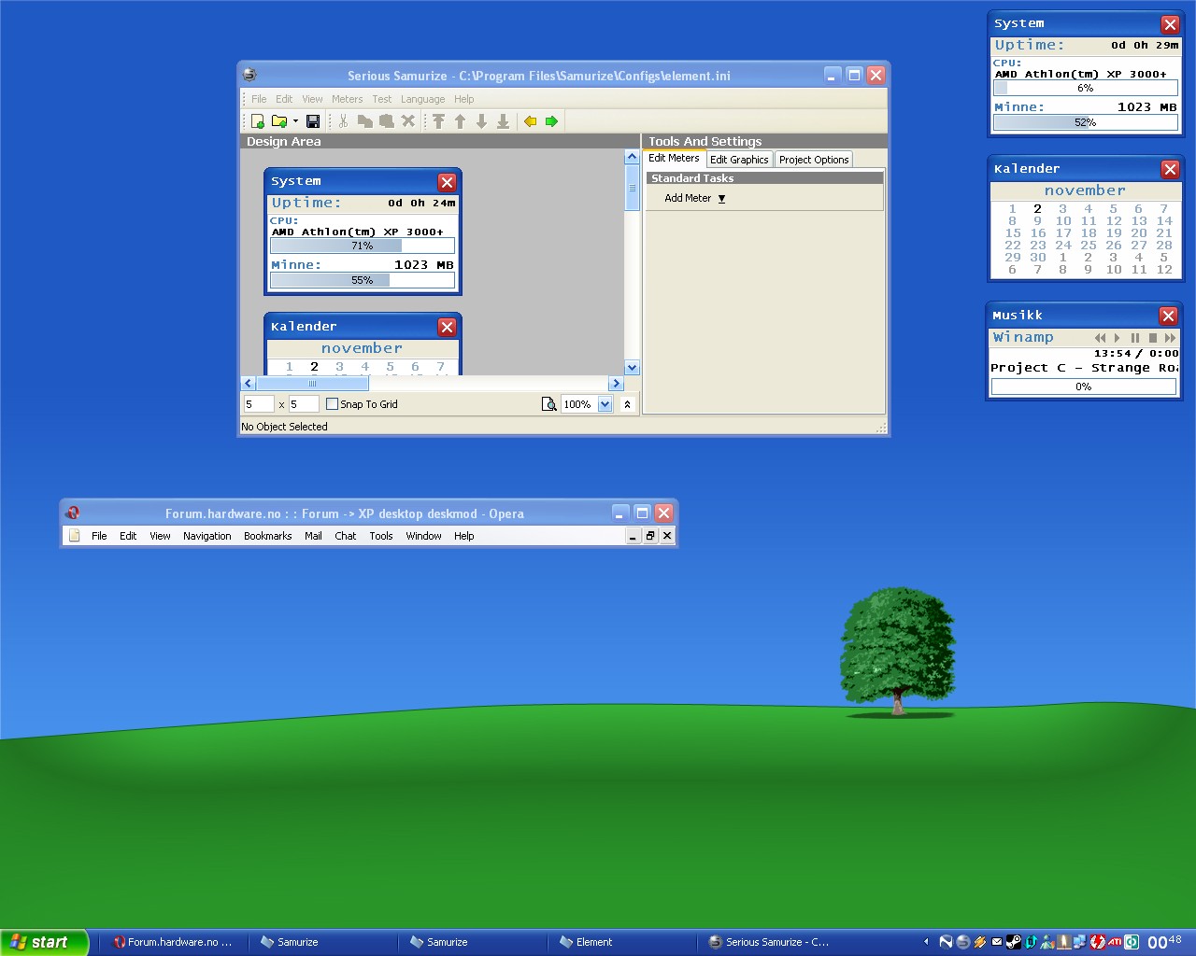Screen dimensions: 1196x956
Task: Click the Delete X icon in toolbar
Action: click(x=407, y=121)
